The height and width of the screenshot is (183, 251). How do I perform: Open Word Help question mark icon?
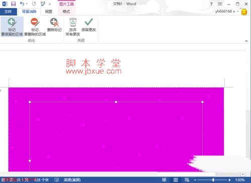(x=211, y=4)
